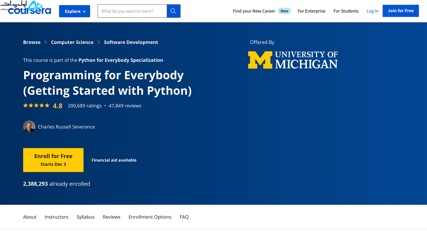This screenshot has width=427, height=232.
Task: Open the Explore dropdown menu
Action: (75, 11)
